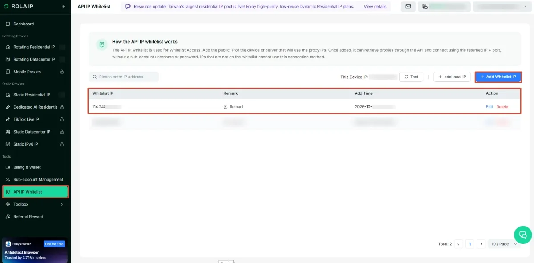Select API IP Whitelist menu item
534x263 pixels.
click(35, 192)
